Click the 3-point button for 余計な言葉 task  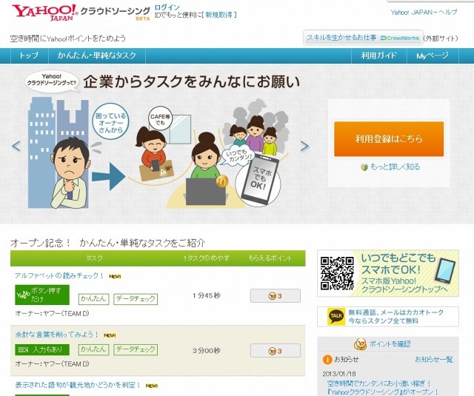[276, 351]
